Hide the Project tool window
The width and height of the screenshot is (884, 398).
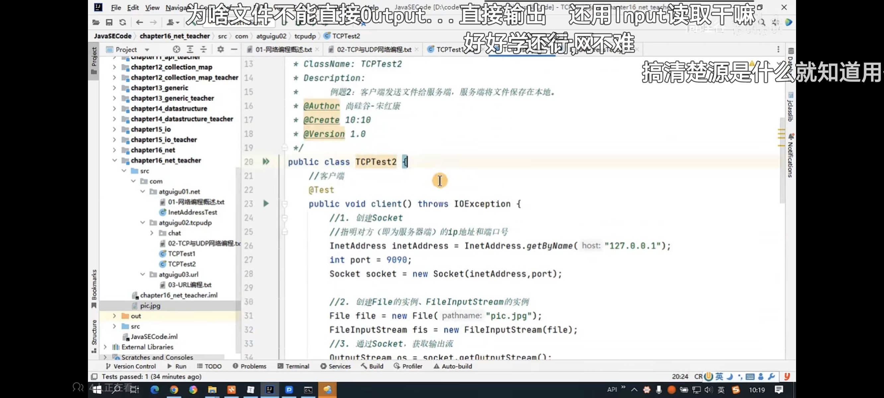(x=234, y=49)
